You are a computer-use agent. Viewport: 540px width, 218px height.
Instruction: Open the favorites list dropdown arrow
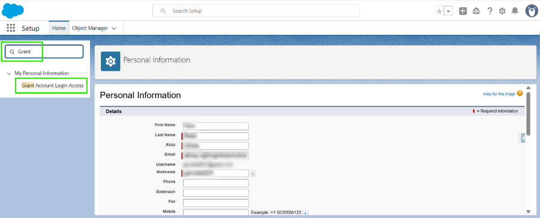[x=448, y=11]
